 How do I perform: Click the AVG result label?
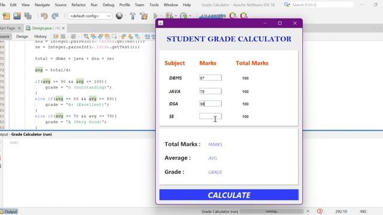pos(212,158)
